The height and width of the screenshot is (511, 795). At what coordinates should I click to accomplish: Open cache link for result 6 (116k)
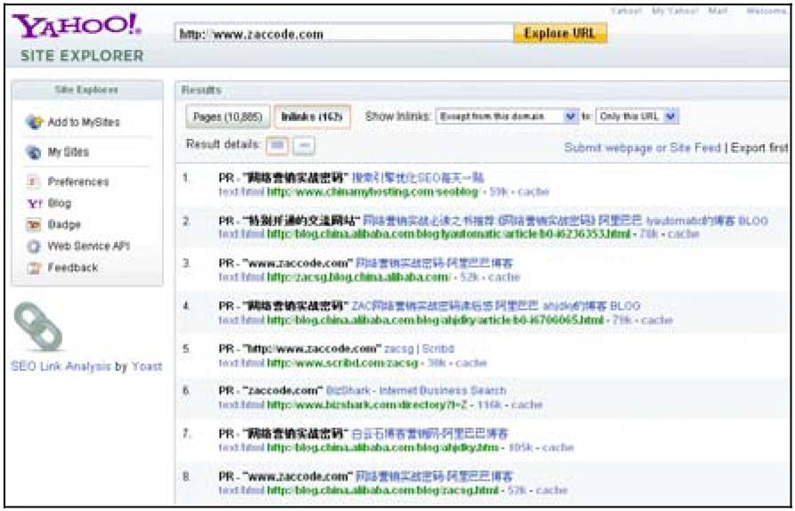527,404
